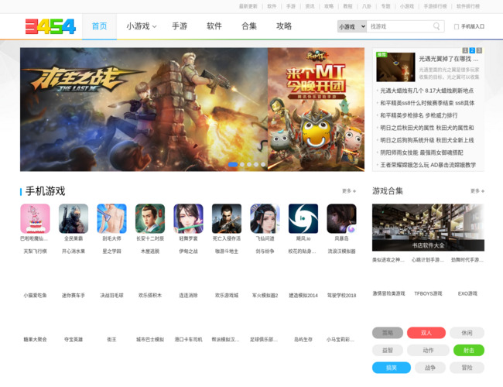The height and width of the screenshot is (387, 503).
Task: Open the 手游 main navigation tab
Action: click(x=180, y=26)
